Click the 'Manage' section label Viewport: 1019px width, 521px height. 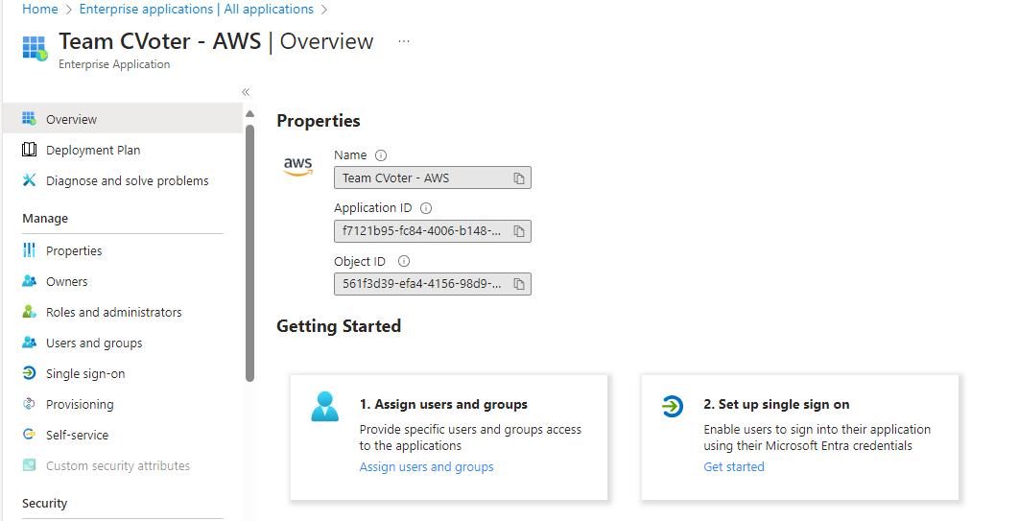click(45, 218)
